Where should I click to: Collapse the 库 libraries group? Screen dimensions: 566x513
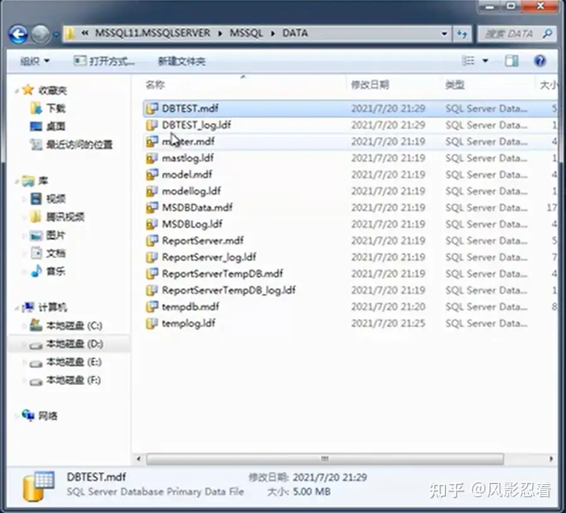click(16, 181)
